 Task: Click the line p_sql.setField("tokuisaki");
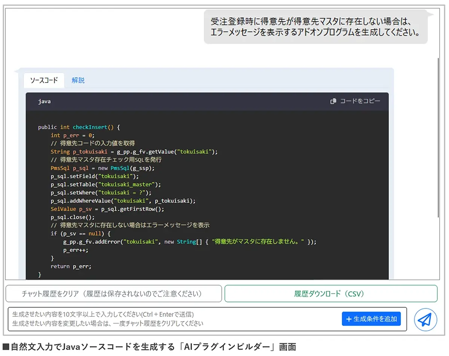click(x=95, y=176)
